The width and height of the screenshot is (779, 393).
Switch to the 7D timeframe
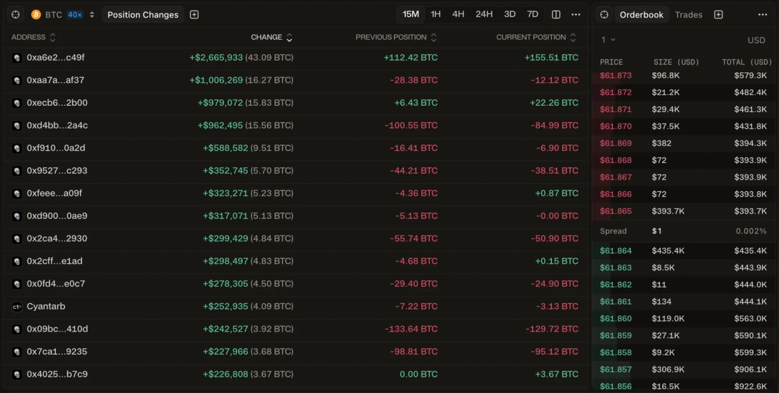(x=533, y=15)
